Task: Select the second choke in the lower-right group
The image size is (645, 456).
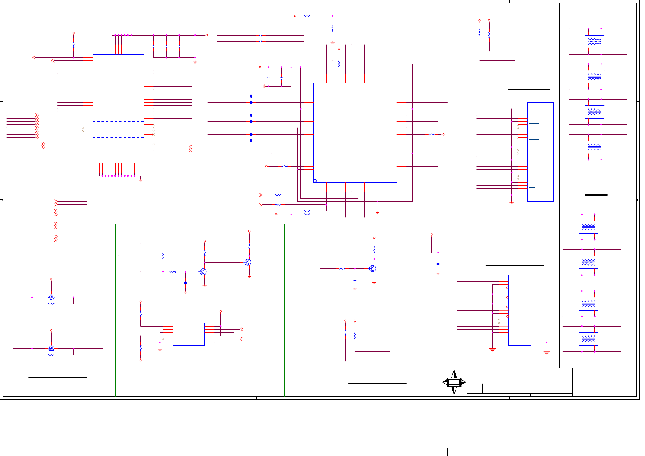Action: click(x=588, y=262)
